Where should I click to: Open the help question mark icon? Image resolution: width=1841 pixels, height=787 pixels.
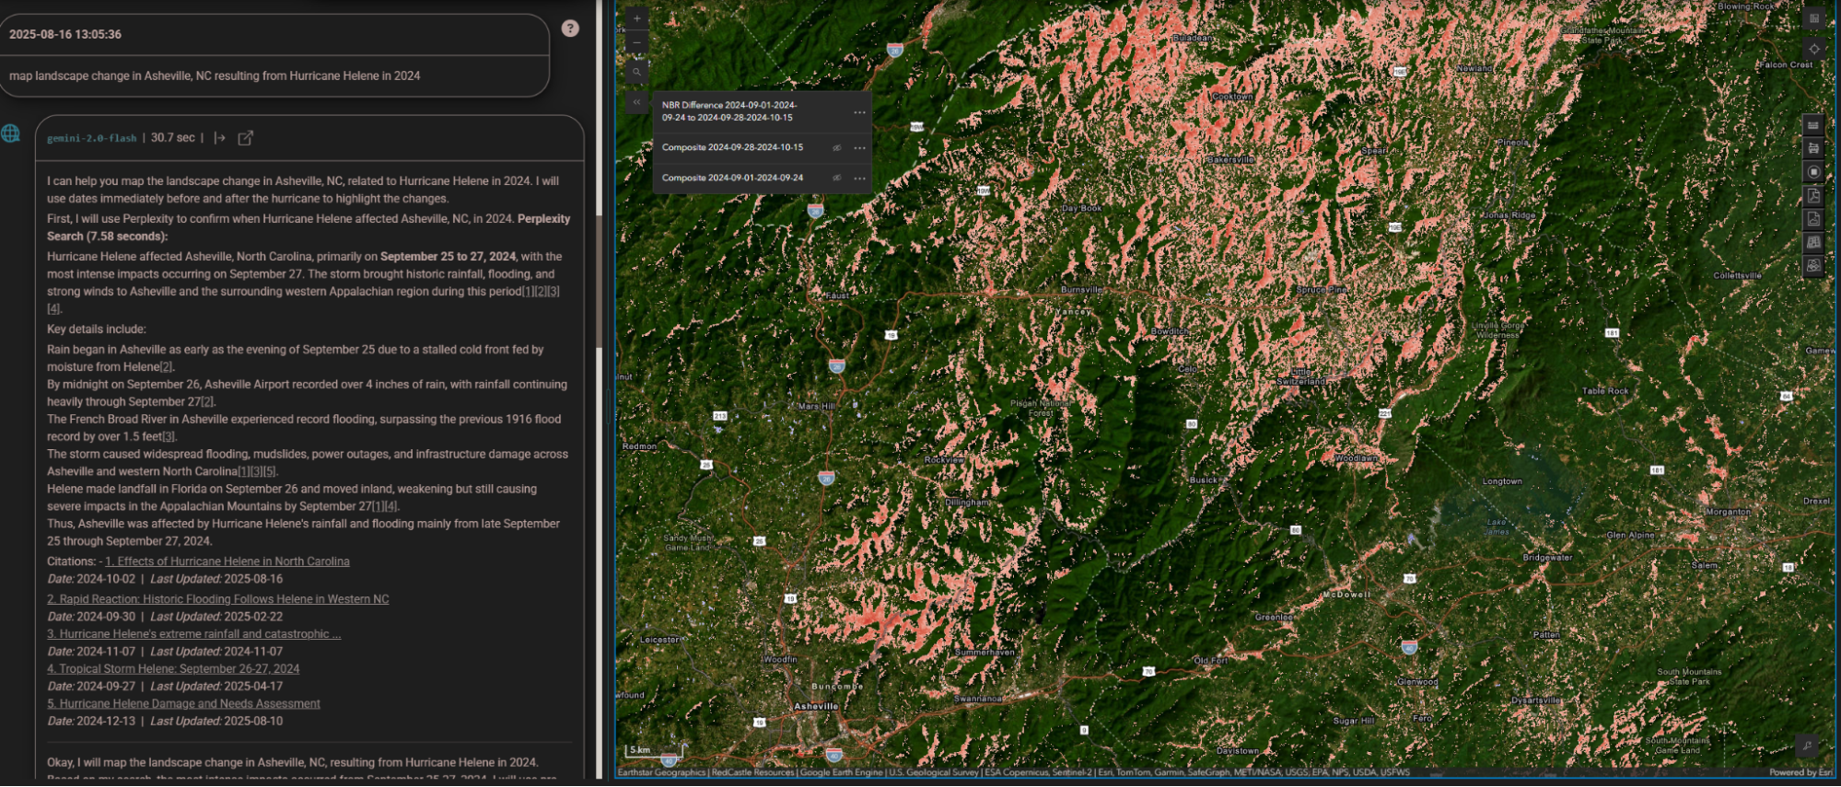point(571,29)
